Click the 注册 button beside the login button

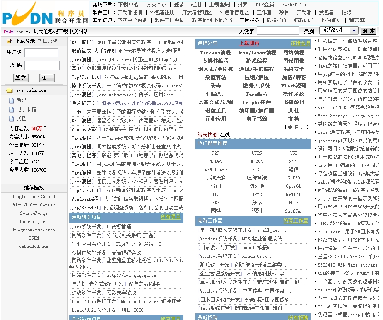coord(47,78)
